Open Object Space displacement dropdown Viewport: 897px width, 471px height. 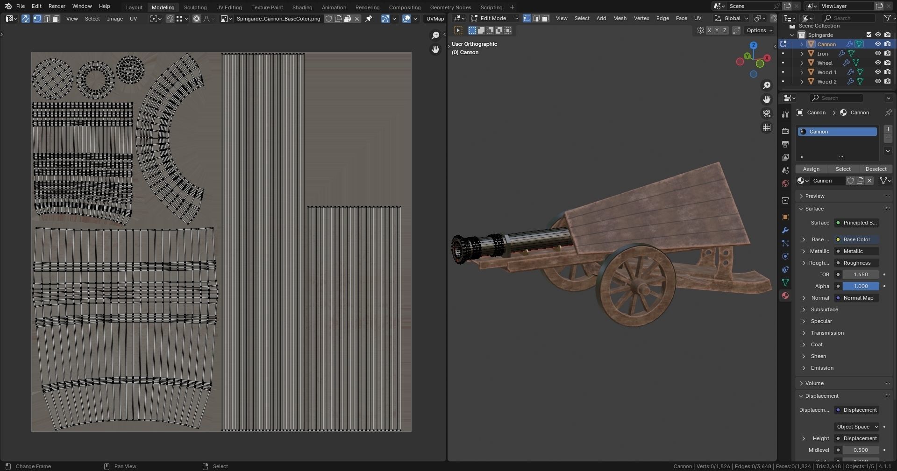857,427
